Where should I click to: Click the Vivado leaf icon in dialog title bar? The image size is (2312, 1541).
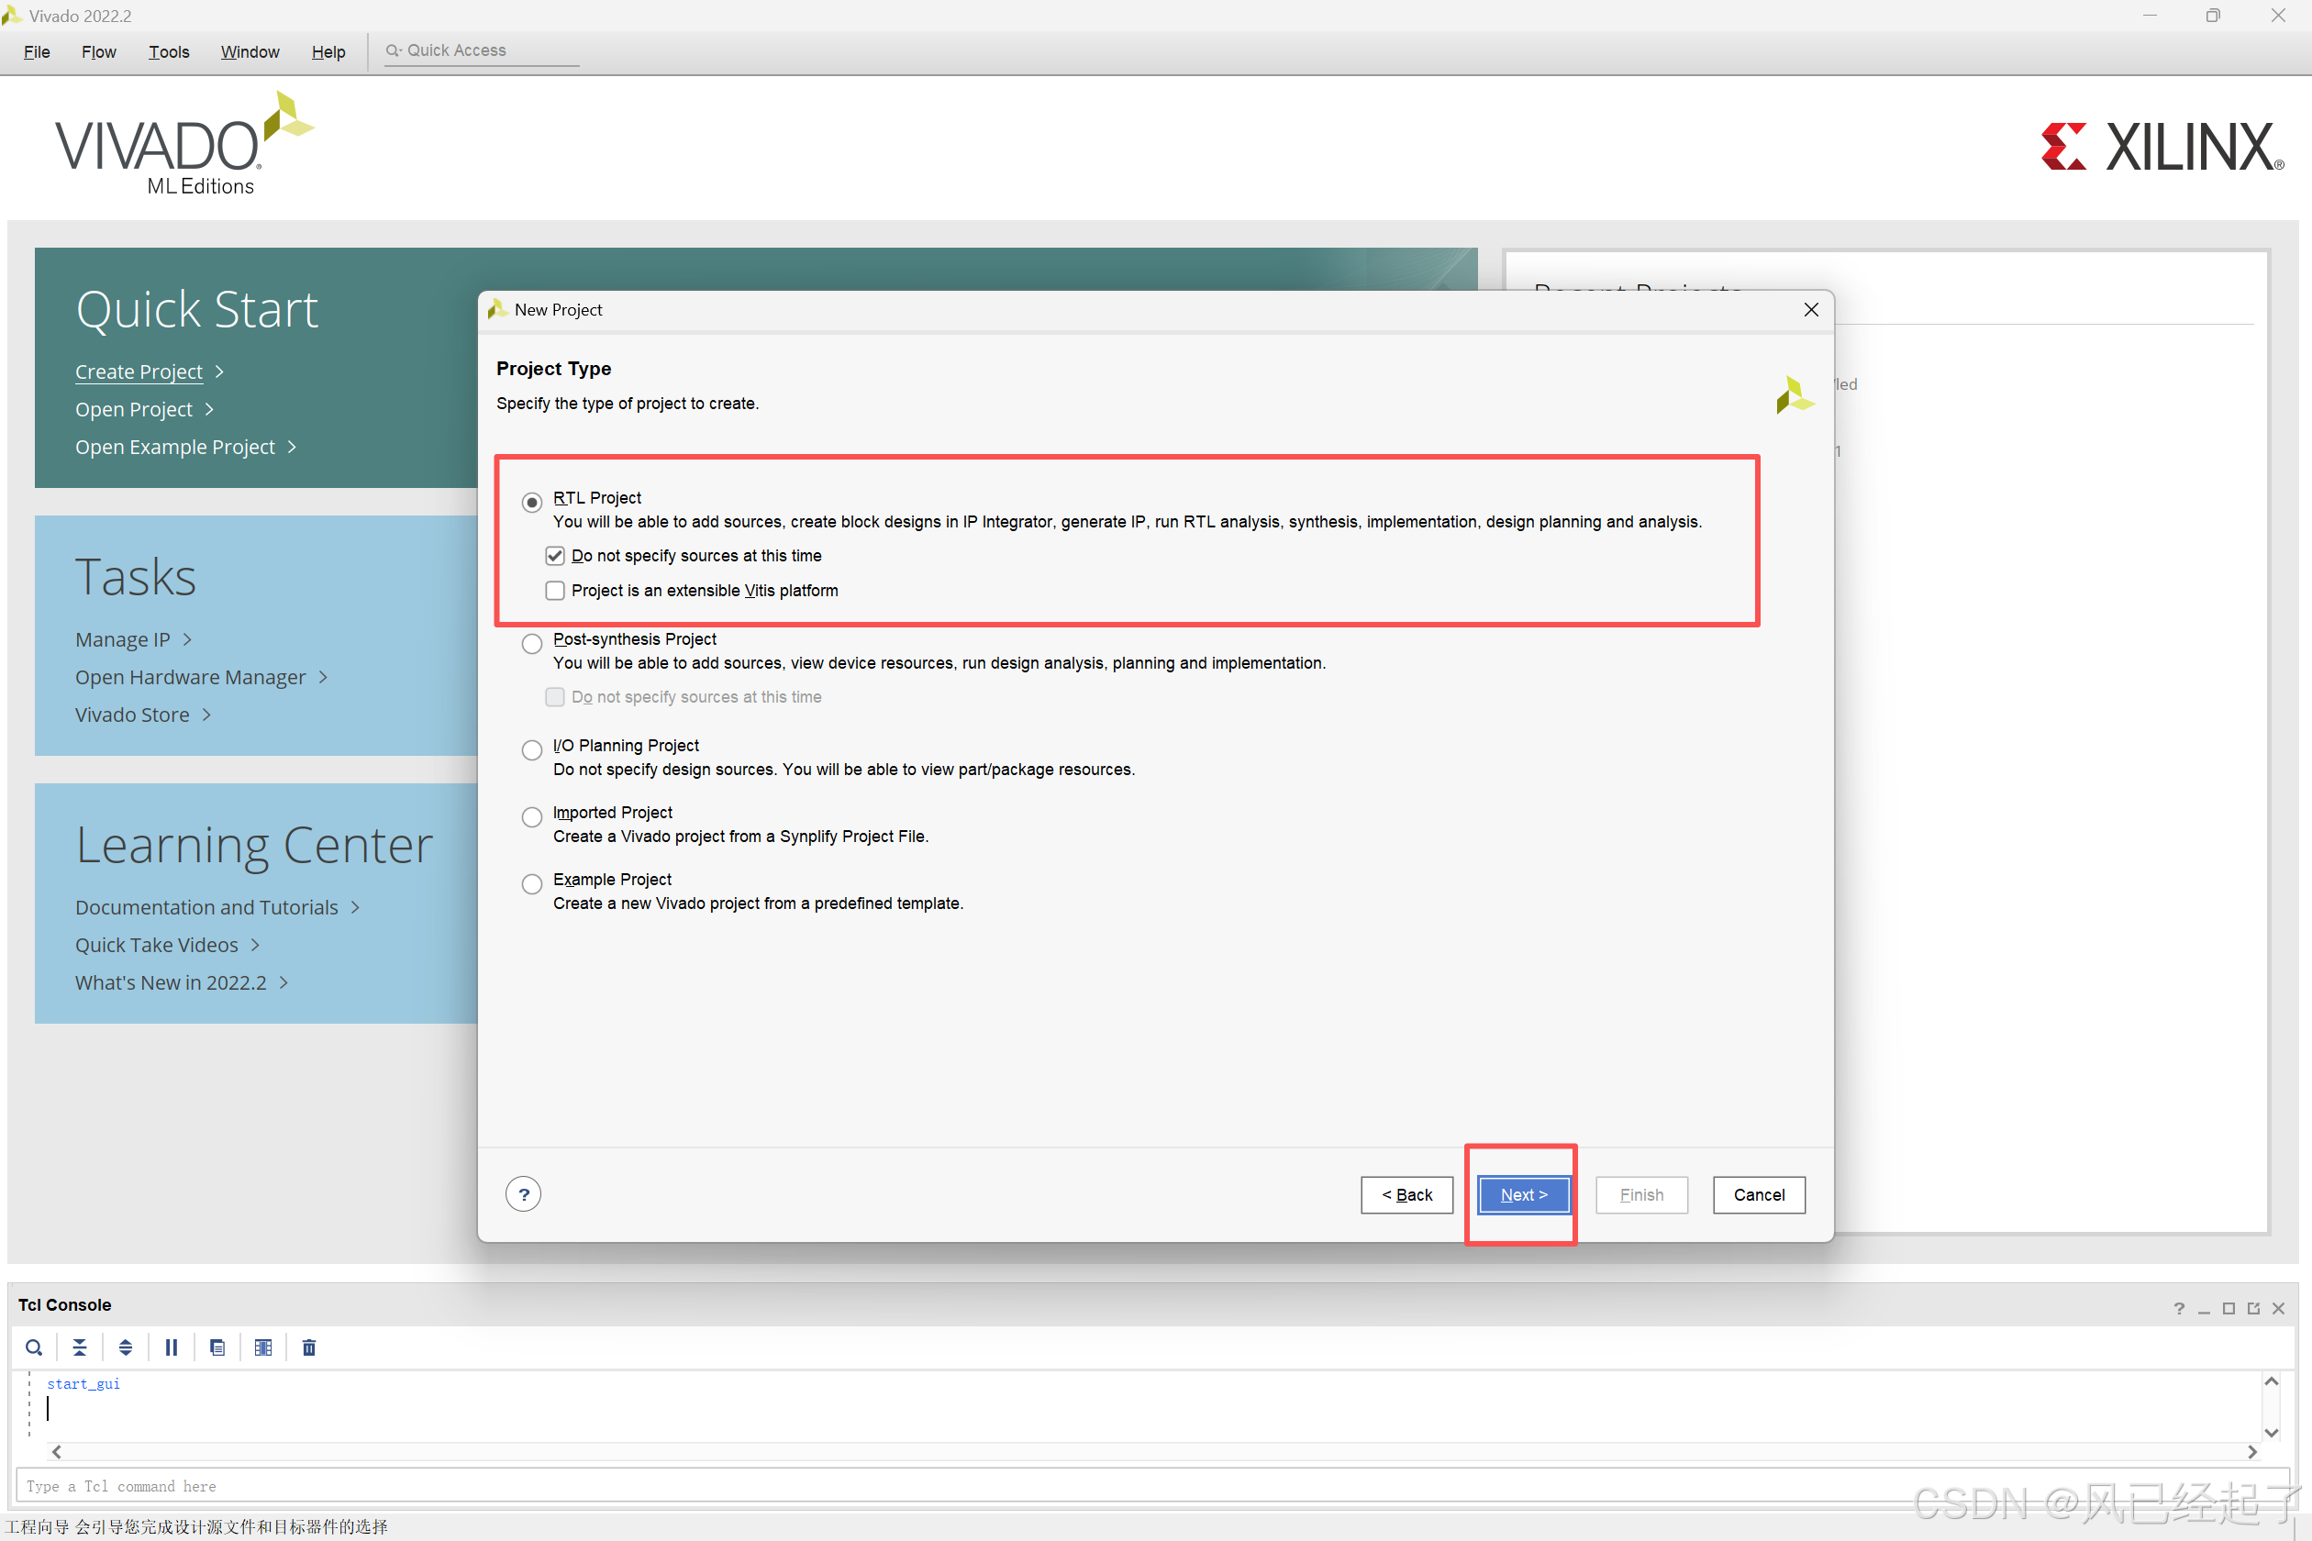497,310
